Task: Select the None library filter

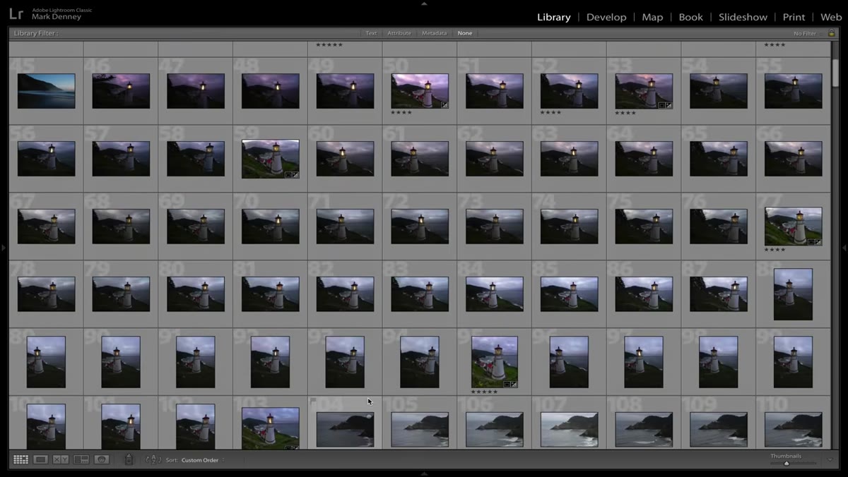Action: click(x=465, y=33)
